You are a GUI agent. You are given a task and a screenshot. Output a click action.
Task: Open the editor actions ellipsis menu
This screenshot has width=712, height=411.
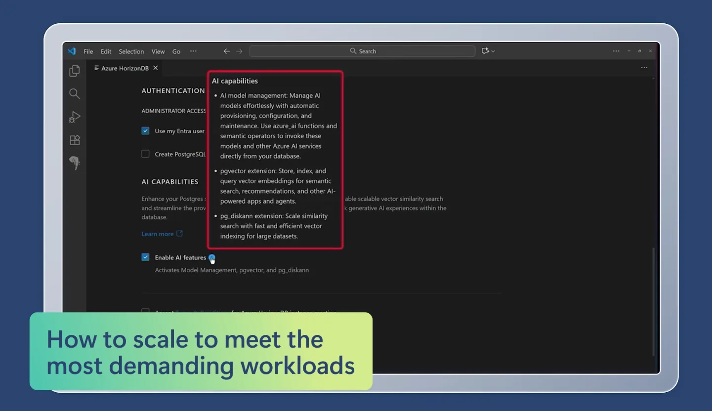tap(644, 68)
